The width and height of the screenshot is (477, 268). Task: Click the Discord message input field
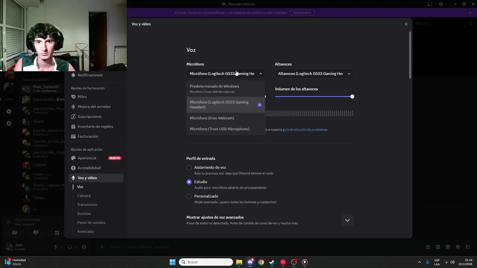coord(261,247)
